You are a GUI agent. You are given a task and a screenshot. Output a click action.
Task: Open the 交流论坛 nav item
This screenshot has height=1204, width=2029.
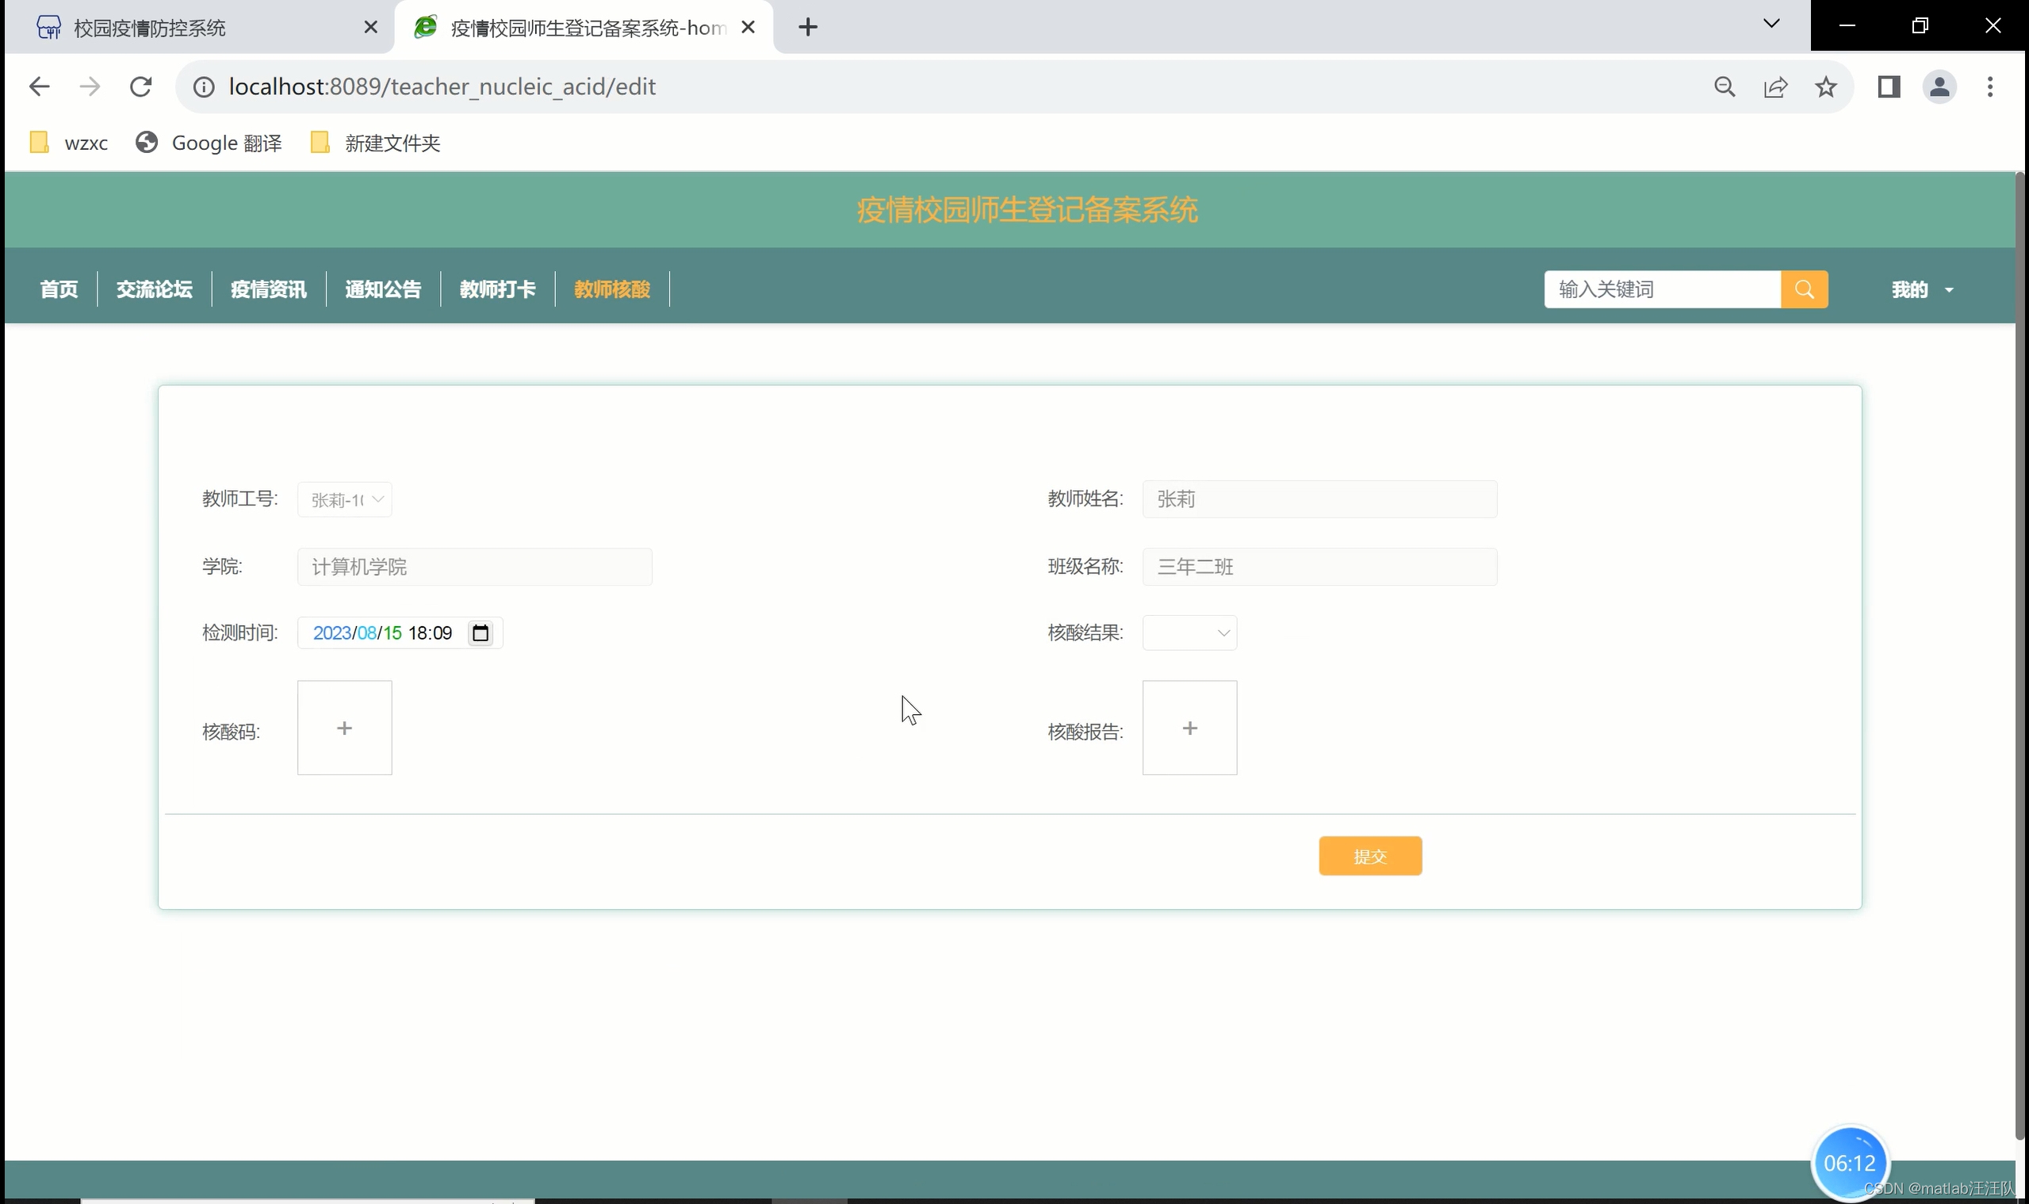[x=154, y=289]
